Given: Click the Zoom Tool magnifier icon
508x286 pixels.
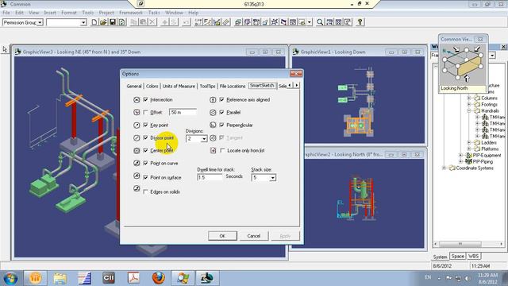Looking at the screenshot, I should click(320, 22).
